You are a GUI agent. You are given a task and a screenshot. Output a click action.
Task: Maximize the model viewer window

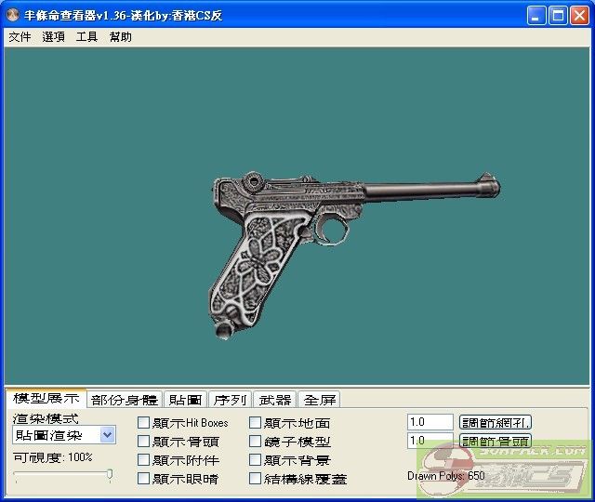pos(558,16)
